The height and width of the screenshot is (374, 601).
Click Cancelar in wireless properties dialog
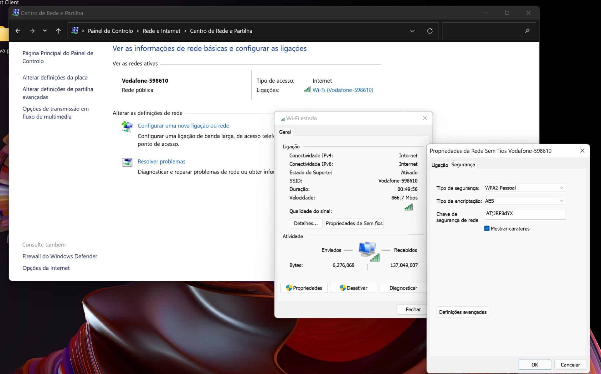click(x=570, y=365)
